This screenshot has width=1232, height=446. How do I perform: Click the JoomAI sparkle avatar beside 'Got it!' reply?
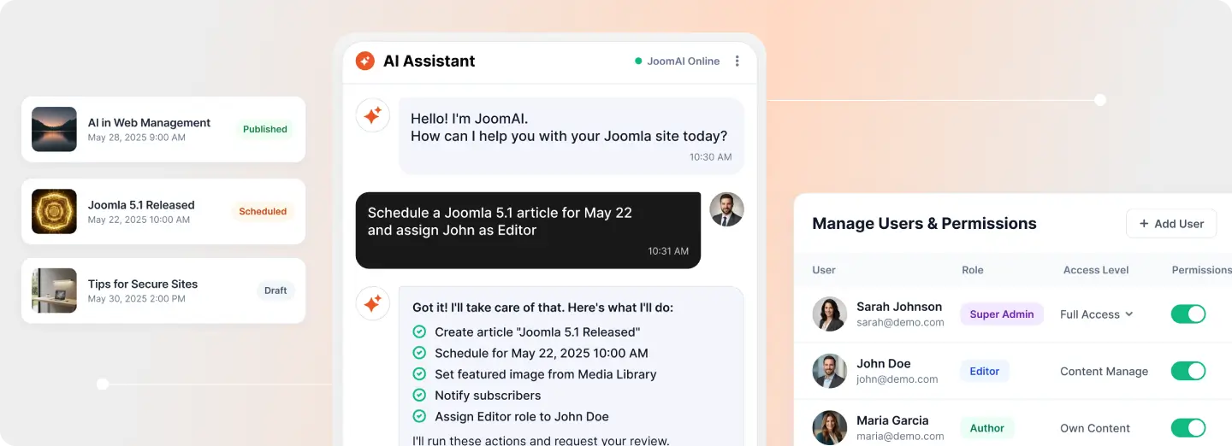[x=373, y=303]
